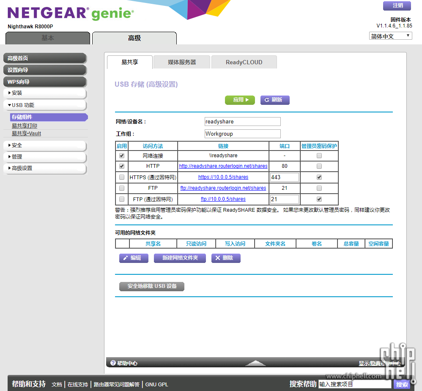Screen dimensions: 422x391
Task: Click the 搜索帮助 search input field
Action: coord(355,384)
